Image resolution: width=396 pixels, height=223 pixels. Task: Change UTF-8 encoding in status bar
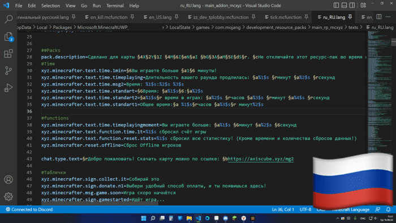click(305, 209)
